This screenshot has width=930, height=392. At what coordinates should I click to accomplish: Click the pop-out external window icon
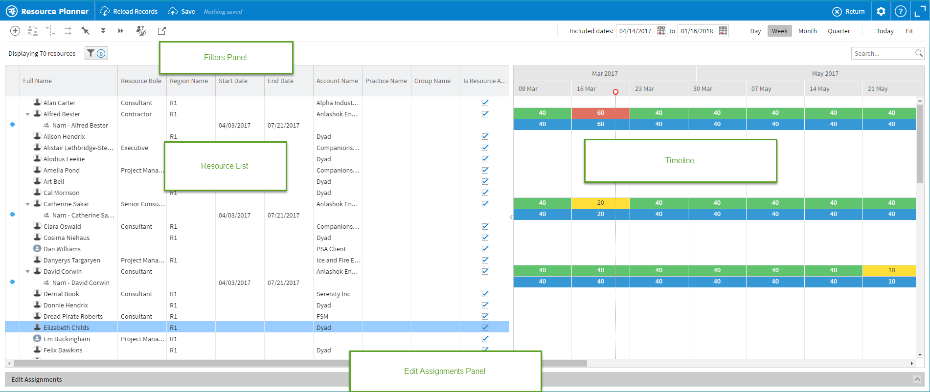coord(162,31)
